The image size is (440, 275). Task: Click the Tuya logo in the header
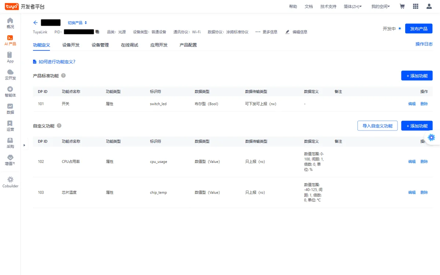tap(12, 6)
